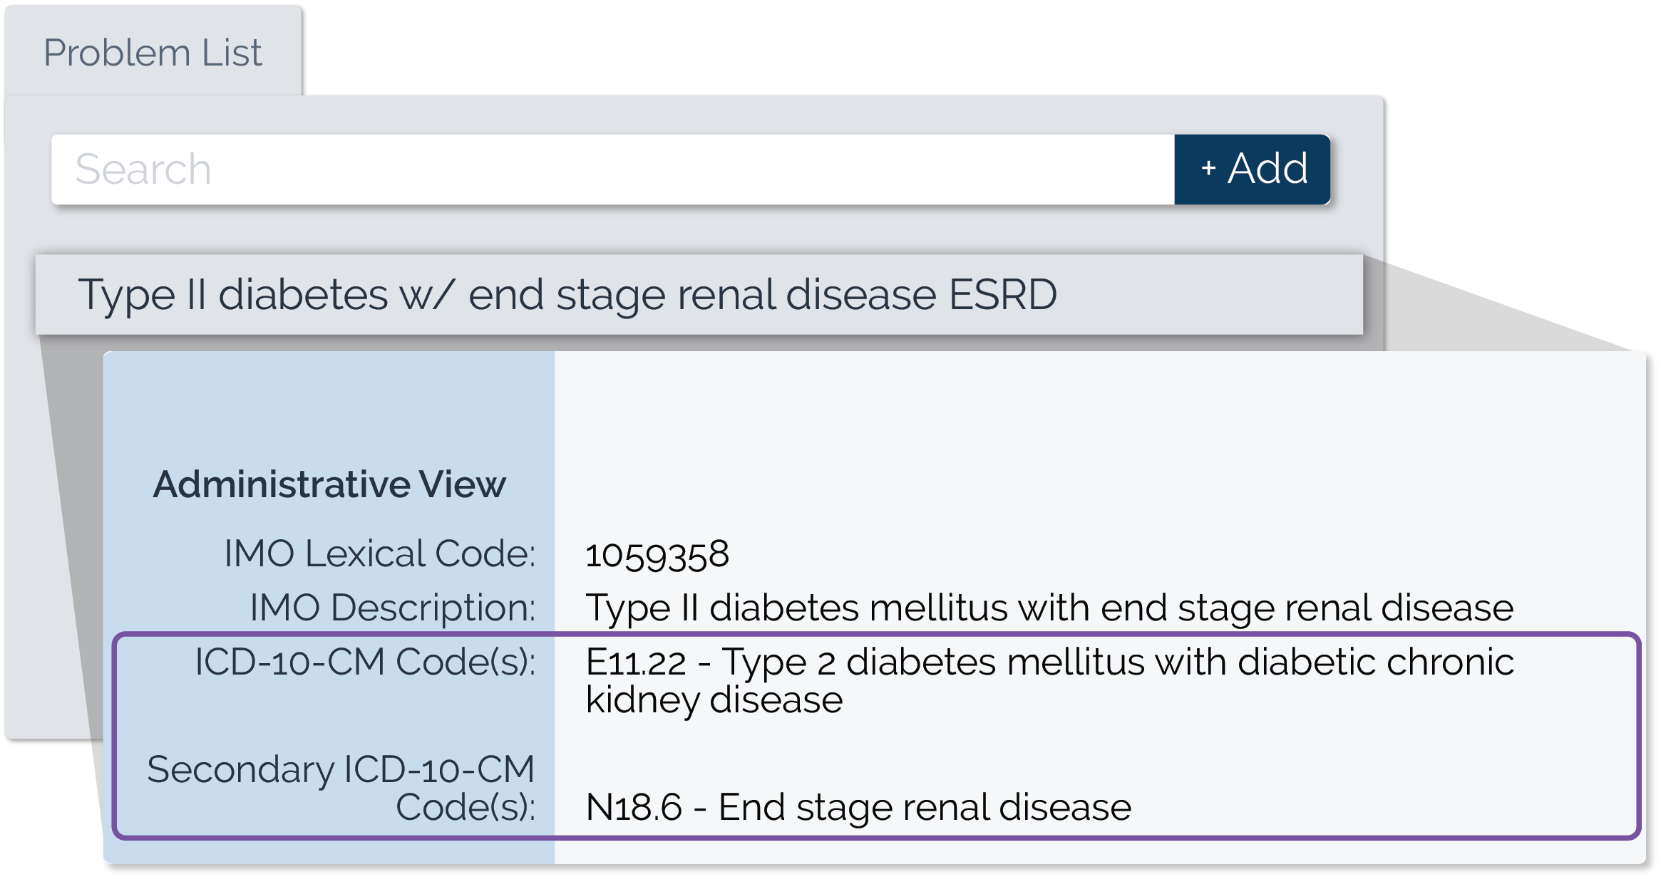Click 'End stage renal disease' secondary code text

point(925,808)
